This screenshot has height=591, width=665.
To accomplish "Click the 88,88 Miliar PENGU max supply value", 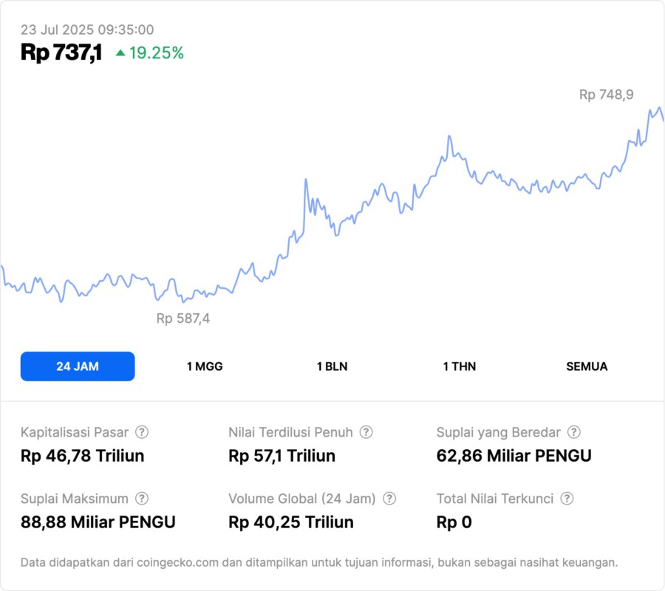I will pos(98,522).
